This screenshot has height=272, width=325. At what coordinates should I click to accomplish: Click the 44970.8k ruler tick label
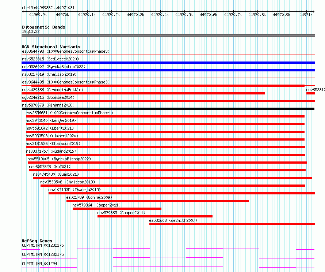(x=257, y=15)
